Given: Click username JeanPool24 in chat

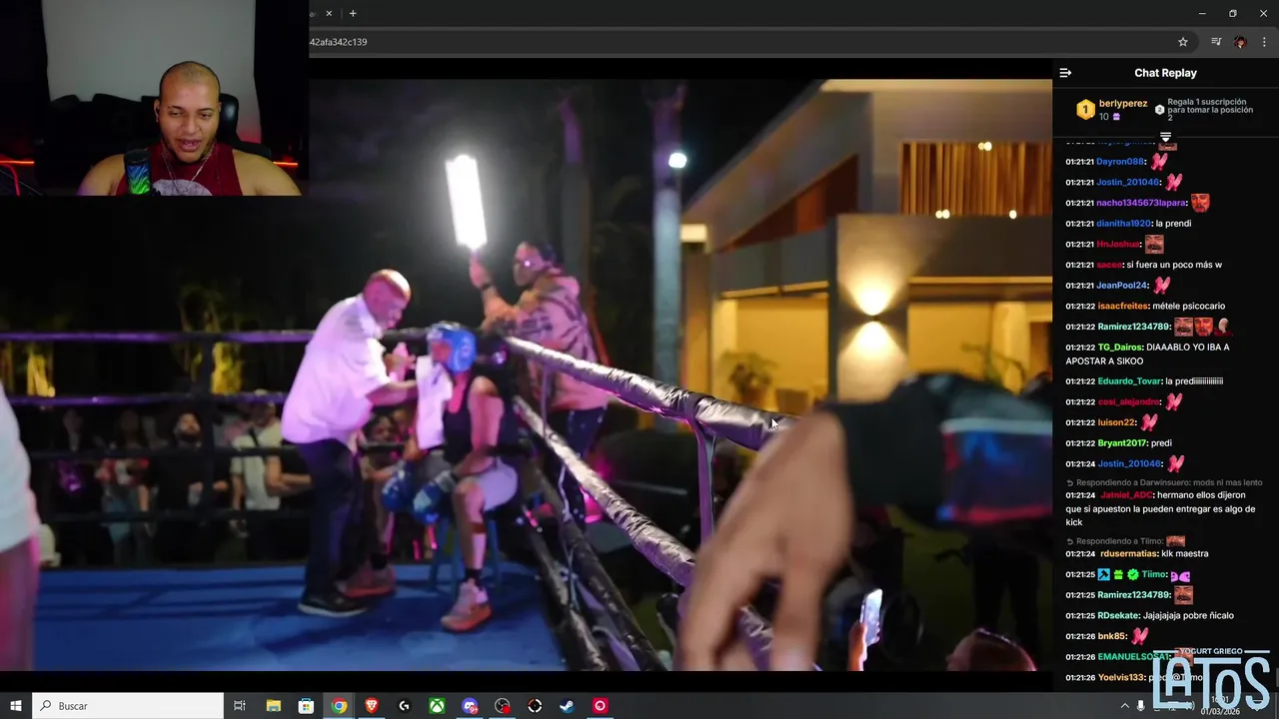Looking at the screenshot, I should [1122, 286].
